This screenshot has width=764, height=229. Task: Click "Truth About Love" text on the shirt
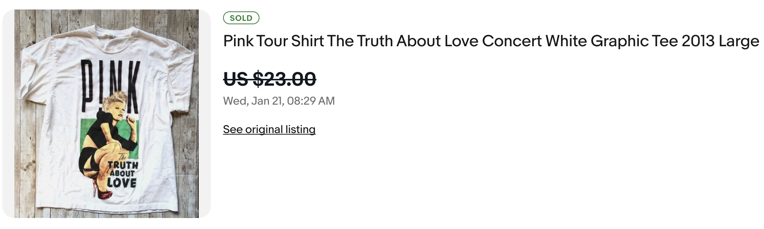tap(122, 174)
